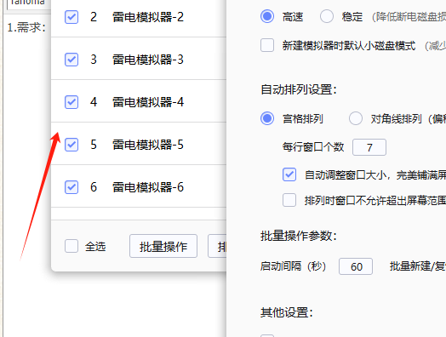
Task: Click the 自动排列设置 heading text
Action: pyautogui.click(x=299, y=89)
